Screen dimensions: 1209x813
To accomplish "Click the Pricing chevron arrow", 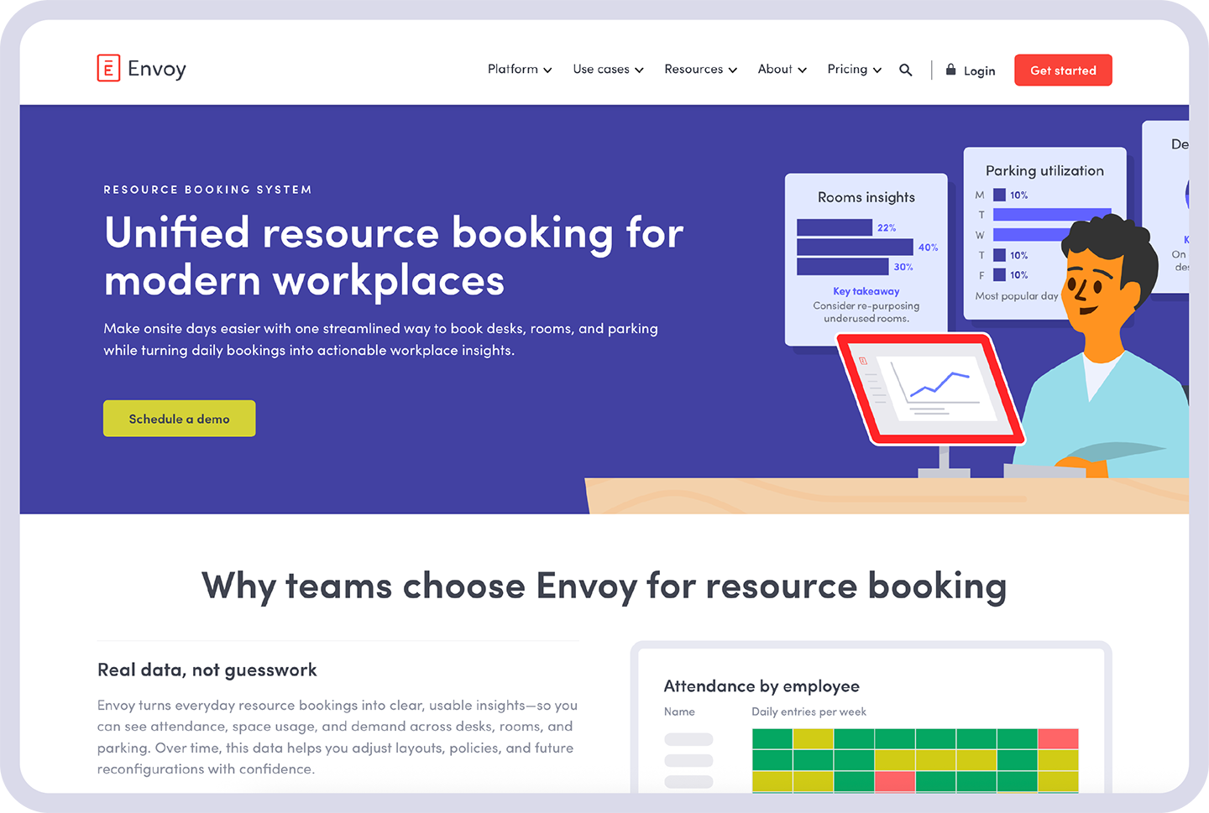I will tap(877, 70).
